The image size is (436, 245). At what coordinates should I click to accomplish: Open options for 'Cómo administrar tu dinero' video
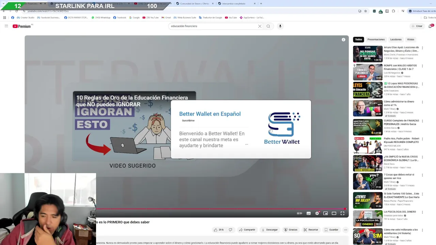pos(422,102)
